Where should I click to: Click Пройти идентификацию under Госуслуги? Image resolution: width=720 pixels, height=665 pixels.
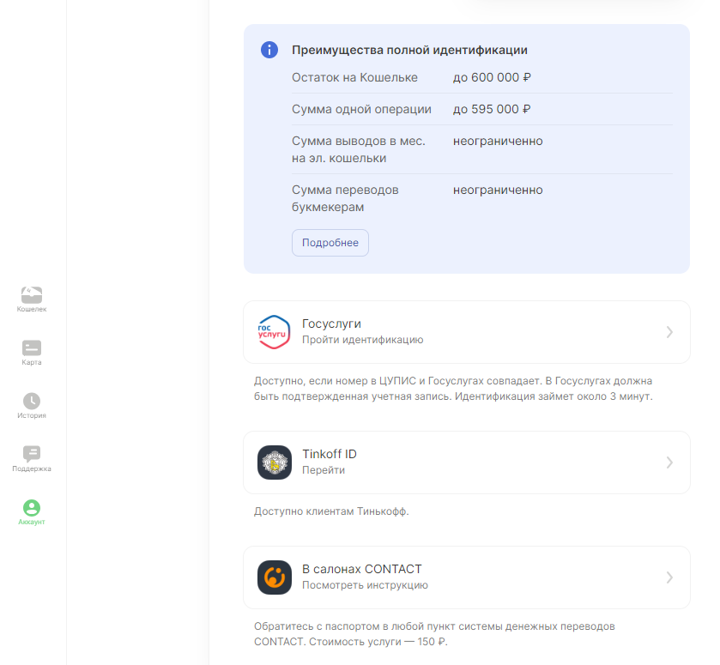point(363,340)
